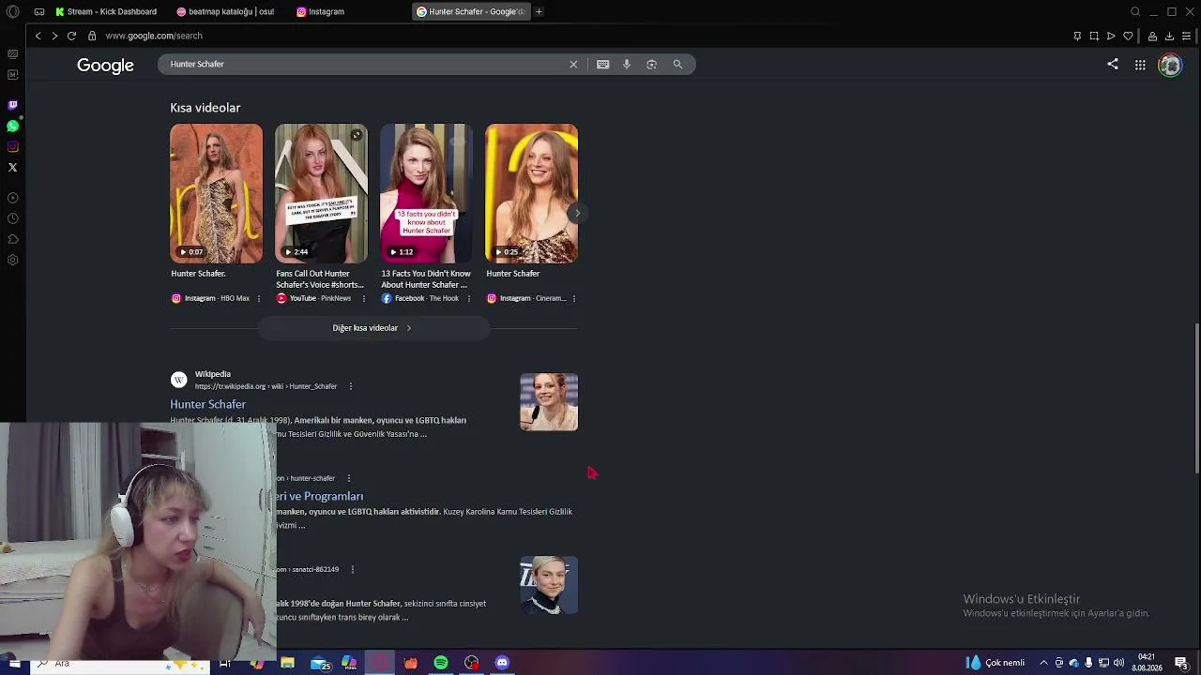Open Opera sidebar settings gear

[12, 260]
